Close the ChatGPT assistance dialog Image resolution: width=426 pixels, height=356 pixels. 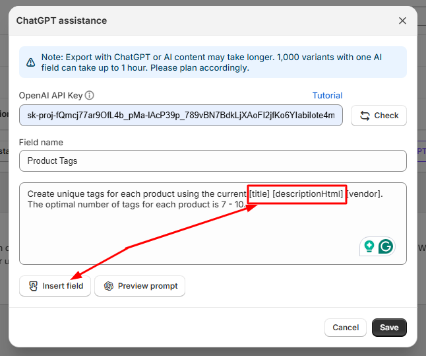402,20
